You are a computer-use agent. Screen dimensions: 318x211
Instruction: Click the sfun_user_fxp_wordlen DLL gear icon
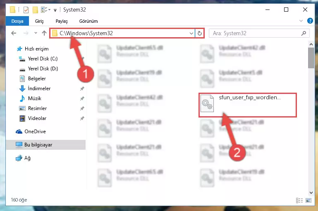[207, 103]
